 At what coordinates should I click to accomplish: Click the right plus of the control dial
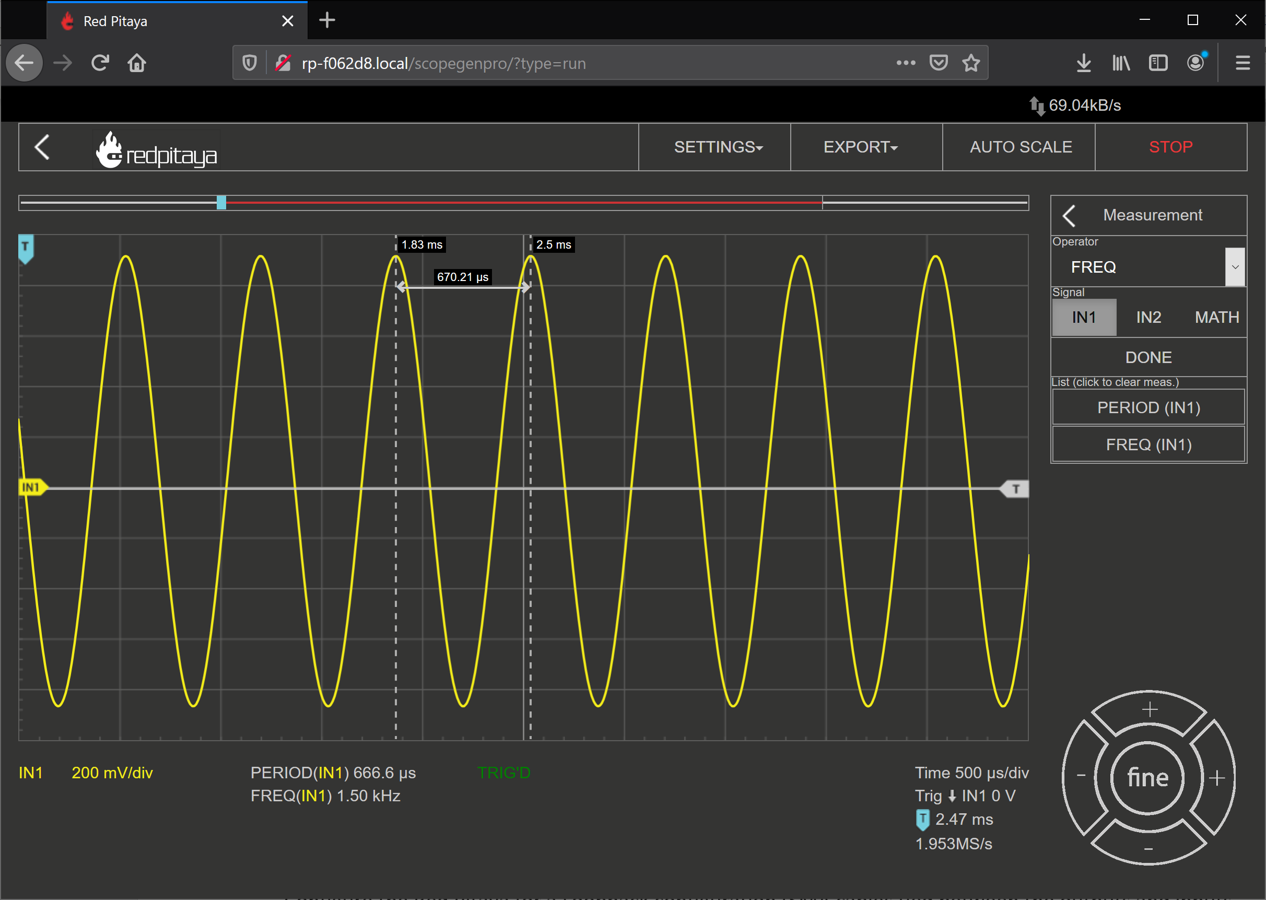pyautogui.click(x=1217, y=778)
